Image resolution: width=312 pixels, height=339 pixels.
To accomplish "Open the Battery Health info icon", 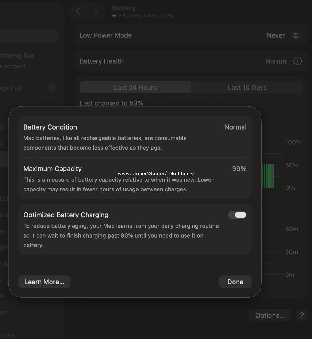I will 297,61.
